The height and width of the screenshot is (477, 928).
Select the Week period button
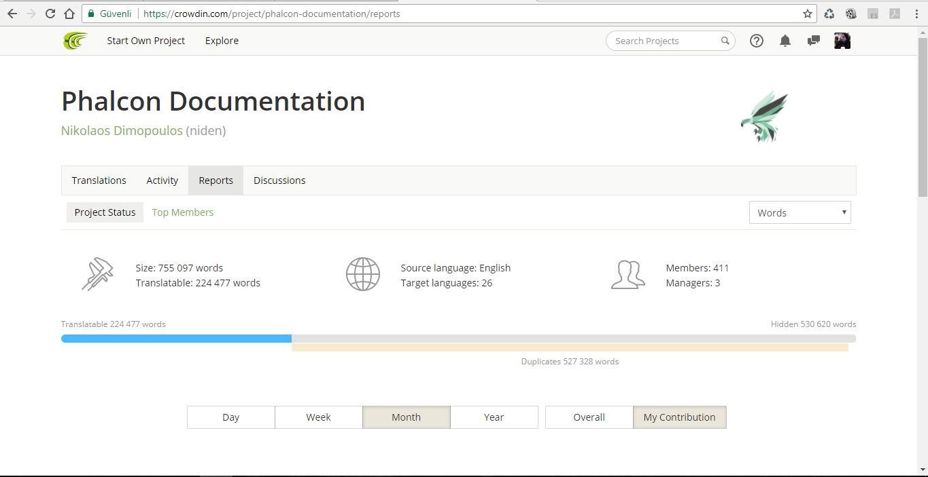[x=318, y=417]
